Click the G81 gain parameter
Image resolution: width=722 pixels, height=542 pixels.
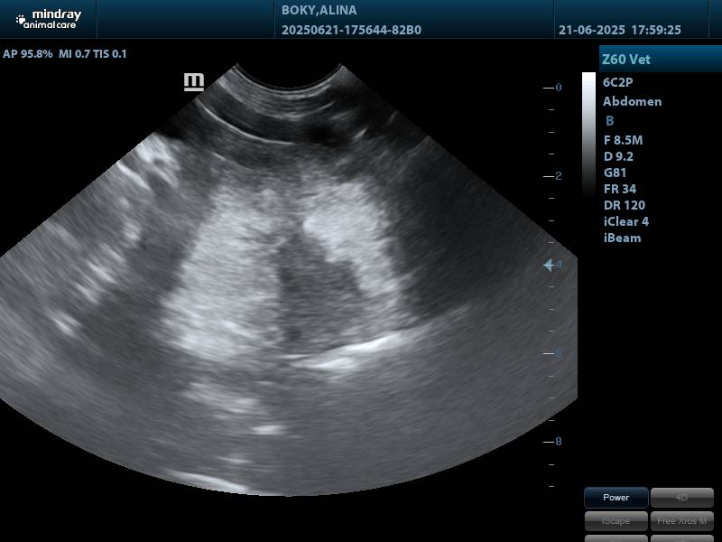(x=615, y=173)
